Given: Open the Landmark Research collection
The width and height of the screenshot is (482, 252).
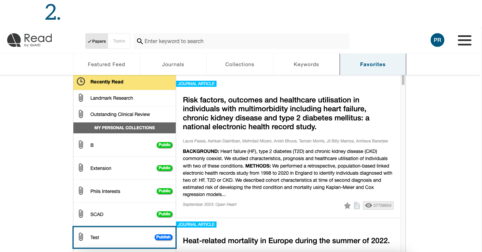Looking at the screenshot, I should click(111, 98).
